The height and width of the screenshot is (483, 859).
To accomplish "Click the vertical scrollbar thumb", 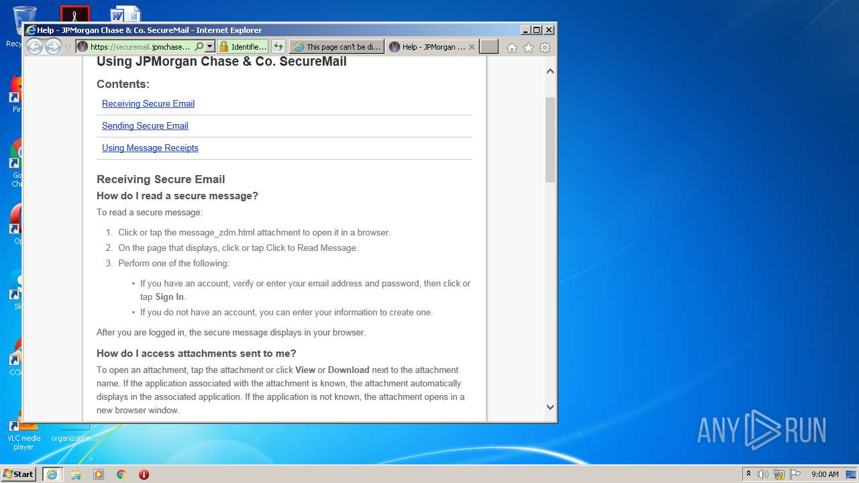I will pos(550,140).
